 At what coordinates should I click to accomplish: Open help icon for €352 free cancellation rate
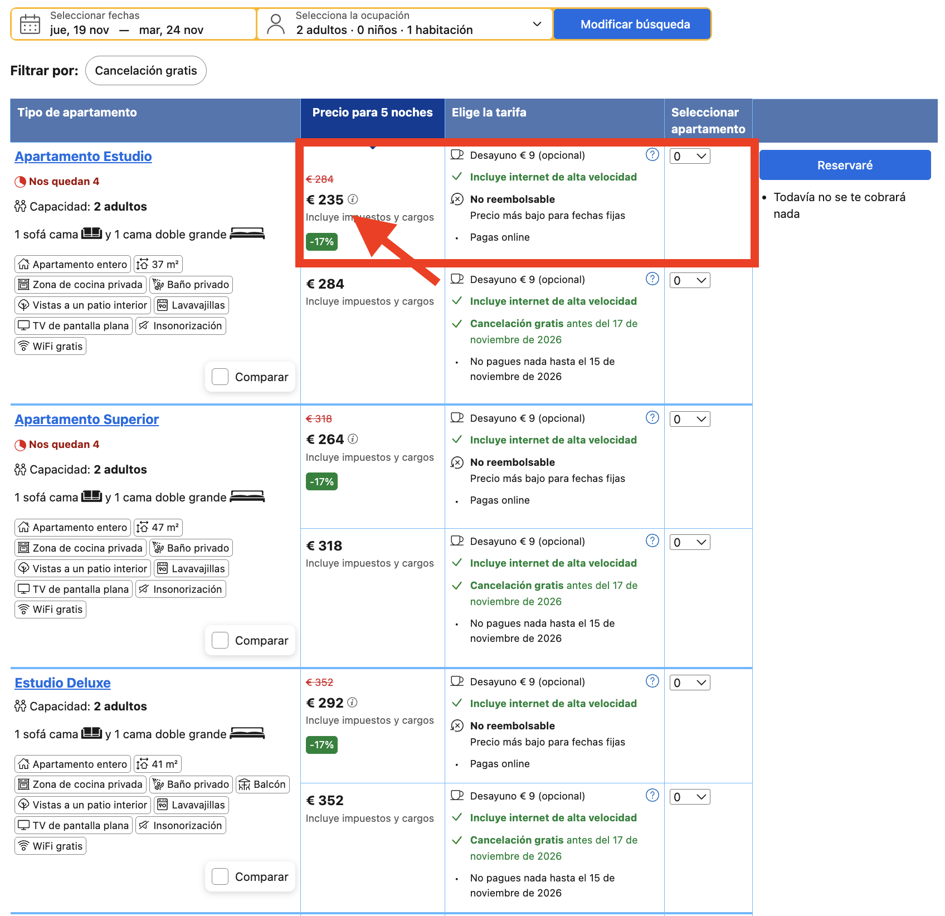coord(652,795)
